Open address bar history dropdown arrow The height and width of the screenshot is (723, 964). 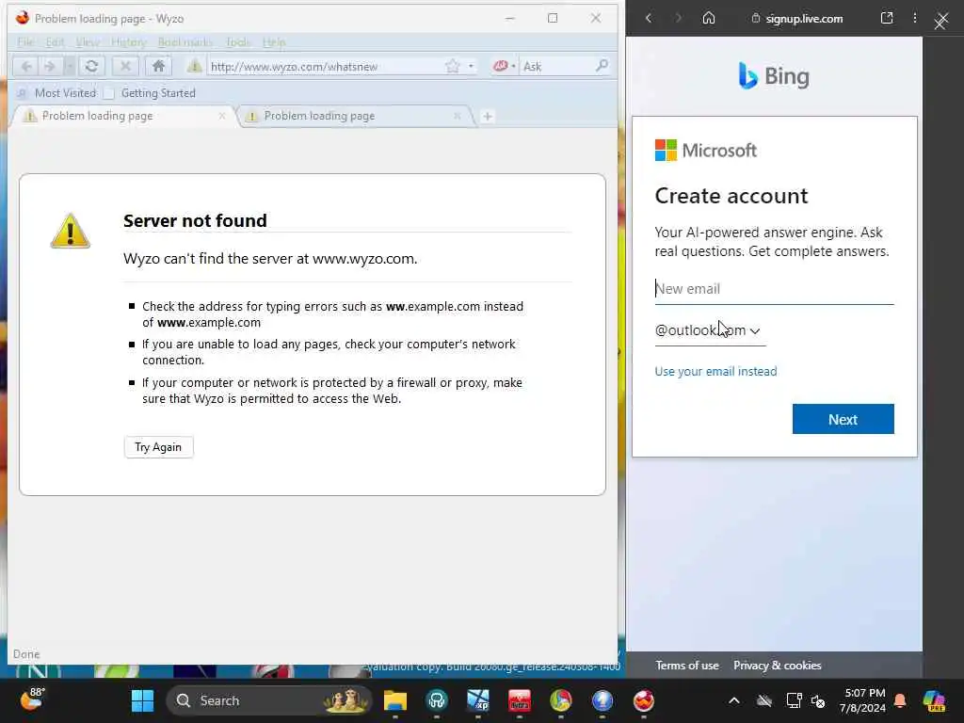point(471,67)
